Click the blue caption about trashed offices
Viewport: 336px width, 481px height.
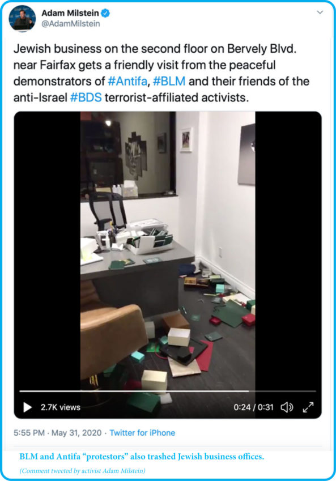[x=142, y=457]
